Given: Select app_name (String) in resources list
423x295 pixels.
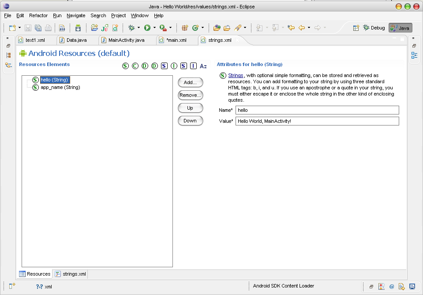Looking at the screenshot, I should click(x=60, y=87).
